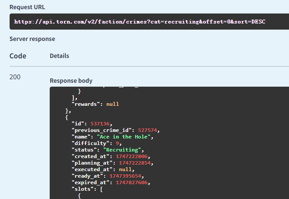Click the "Details" column header
Screen dimensions: 289x199
59,56
